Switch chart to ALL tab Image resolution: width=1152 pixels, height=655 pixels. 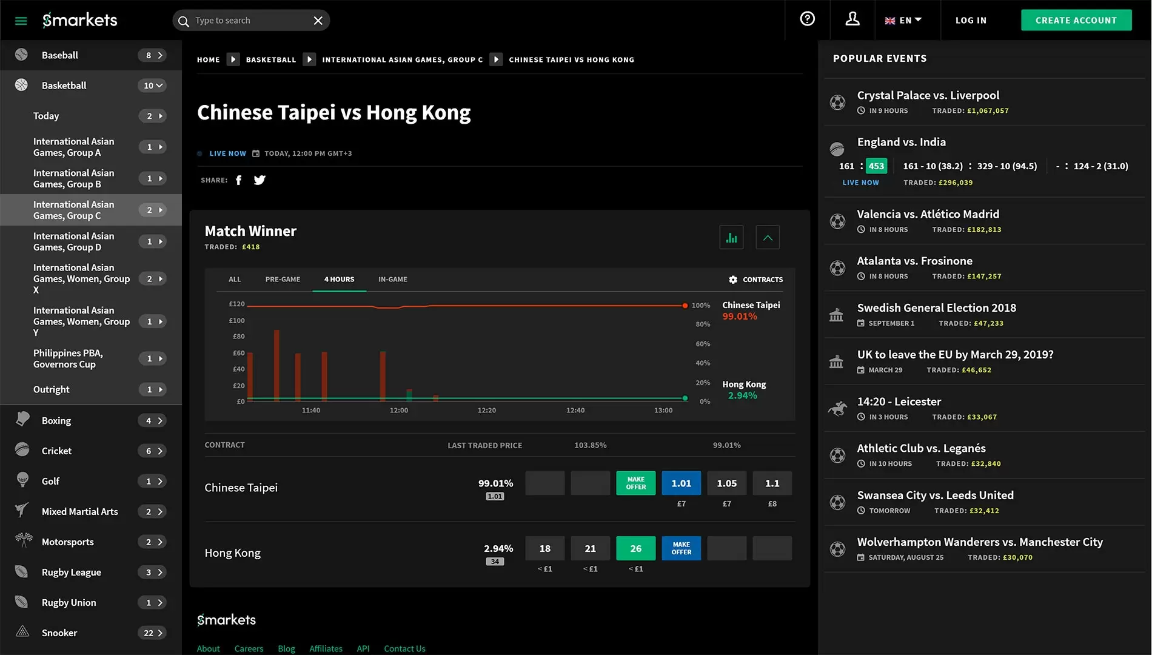(x=235, y=280)
